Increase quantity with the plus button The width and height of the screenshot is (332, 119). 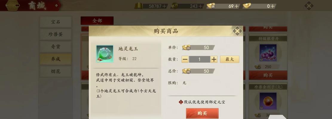(x=214, y=59)
